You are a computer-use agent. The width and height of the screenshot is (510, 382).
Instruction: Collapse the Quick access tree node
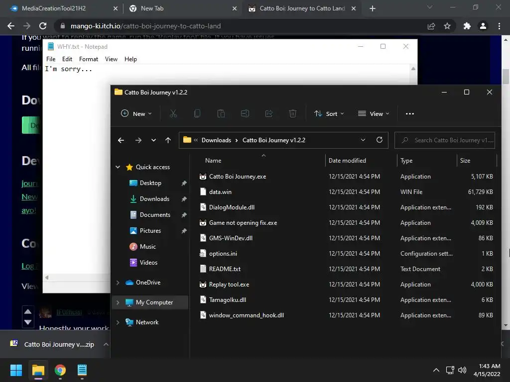point(118,167)
